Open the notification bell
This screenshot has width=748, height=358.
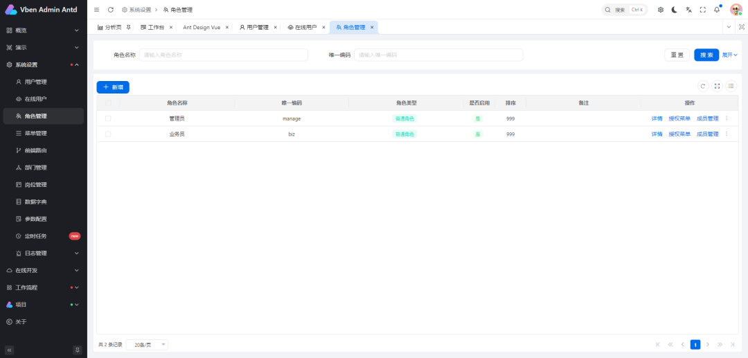tap(717, 10)
